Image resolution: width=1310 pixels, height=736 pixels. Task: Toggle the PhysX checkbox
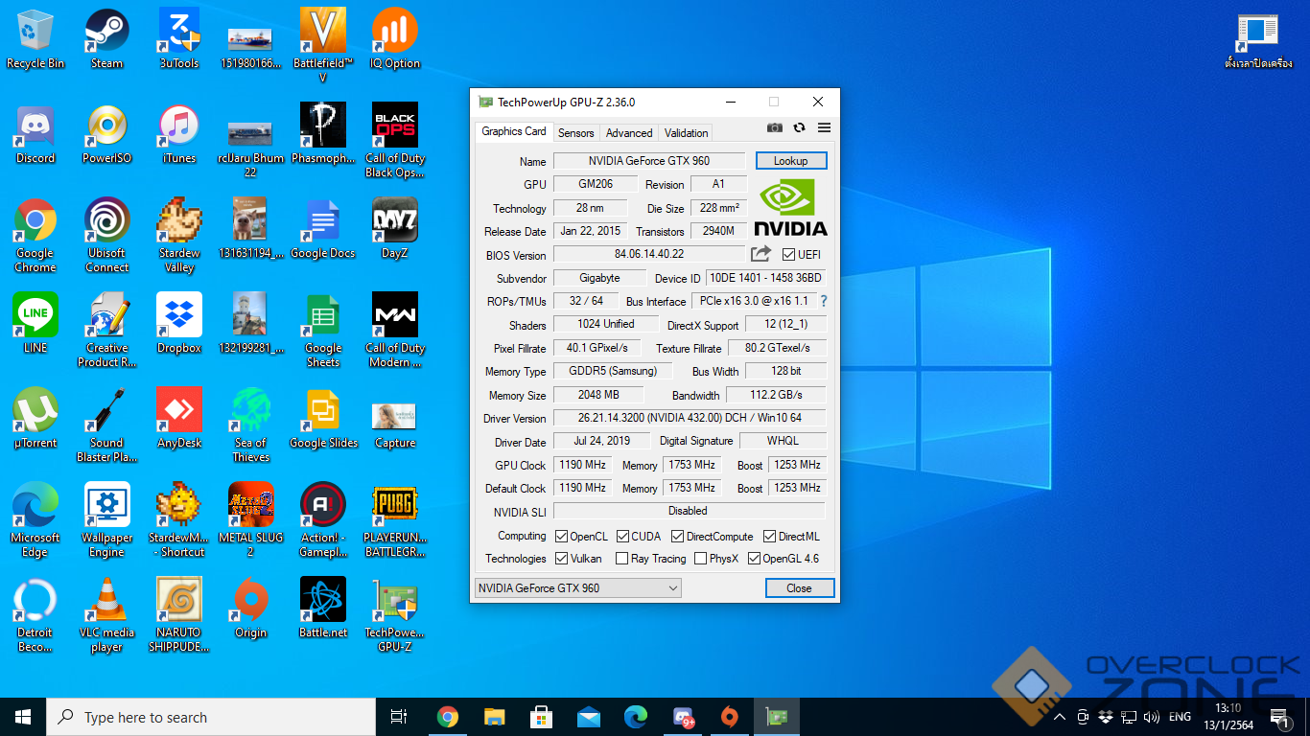[700, 559]
